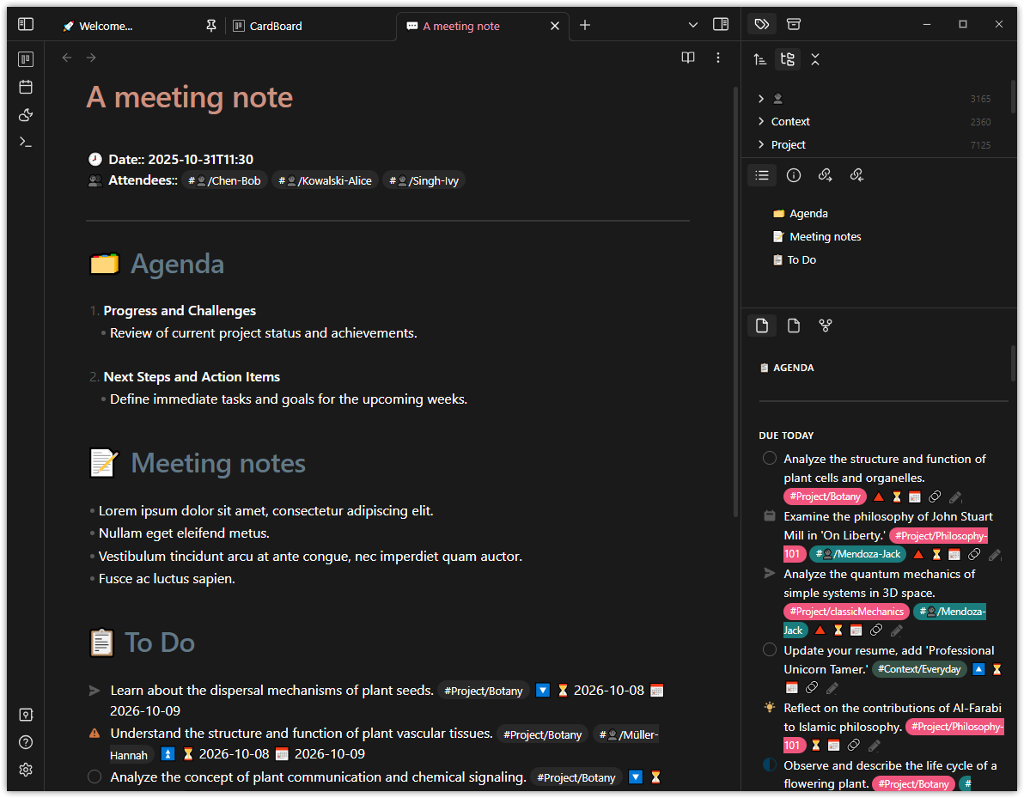The width and height of the screenshot is (1024, 798).
Task: Open the Singh-Ivy attendee tag
Action: pyautogui.click(x=424, y=181)
